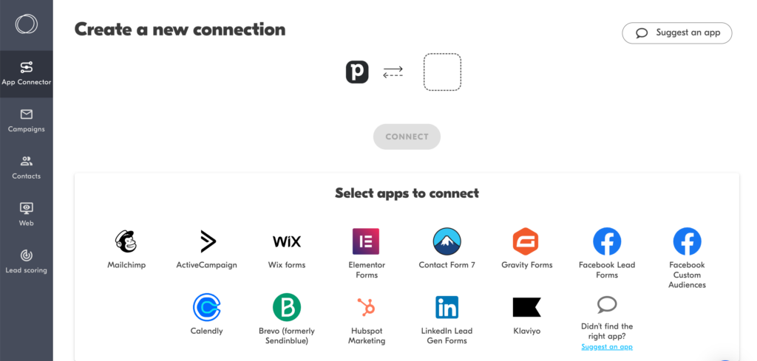
Task: Select the Brevo (formerly Sendinblue) icon
Action: [287, 306]
